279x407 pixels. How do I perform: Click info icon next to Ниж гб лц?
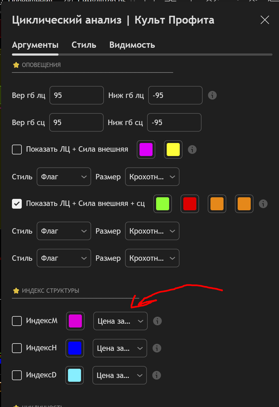[212, 95]
